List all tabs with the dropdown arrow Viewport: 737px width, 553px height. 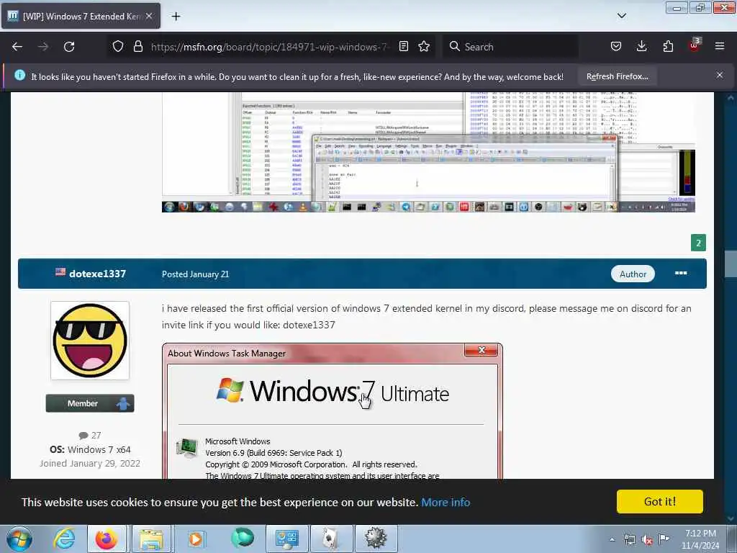[x=622, y=16]
